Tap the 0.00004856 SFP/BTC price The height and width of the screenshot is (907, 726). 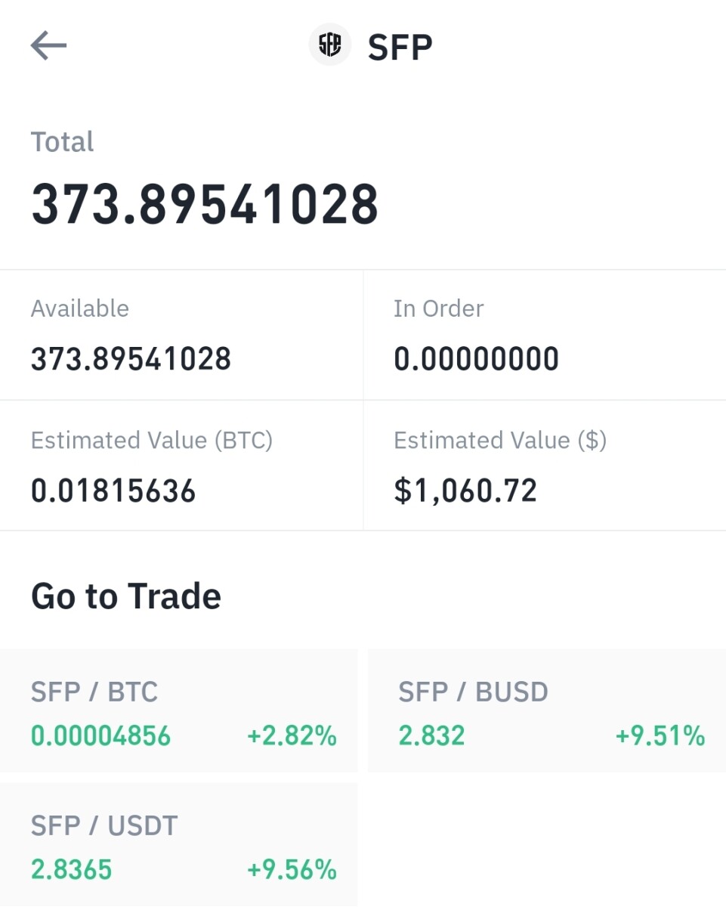tap(101, 736)
